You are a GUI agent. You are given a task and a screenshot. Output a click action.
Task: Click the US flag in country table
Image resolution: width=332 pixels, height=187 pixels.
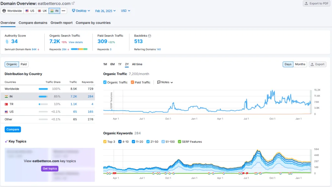pyautogui.click(x=6, y=112)
